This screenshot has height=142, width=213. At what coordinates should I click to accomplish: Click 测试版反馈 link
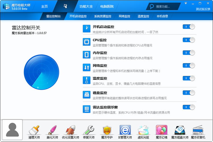(203, 9)
